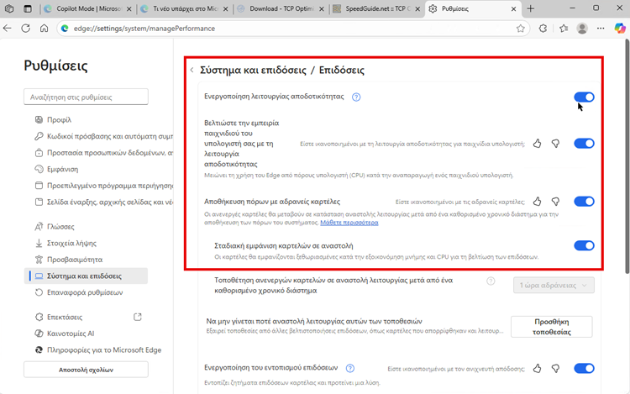Open the Copilot icon in the toolbar
Viewport: 630px width, 394px height.
(x=620, y=28)
